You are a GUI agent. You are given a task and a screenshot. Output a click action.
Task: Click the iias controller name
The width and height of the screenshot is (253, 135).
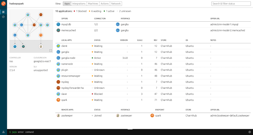11,61
